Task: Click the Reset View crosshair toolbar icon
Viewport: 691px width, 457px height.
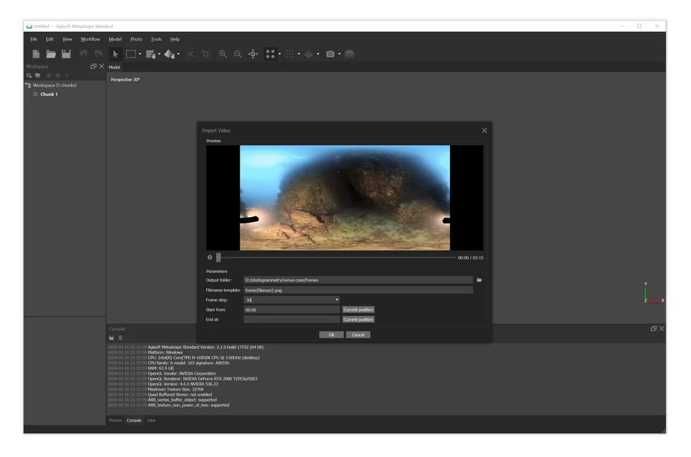Action: click(253, 54)
